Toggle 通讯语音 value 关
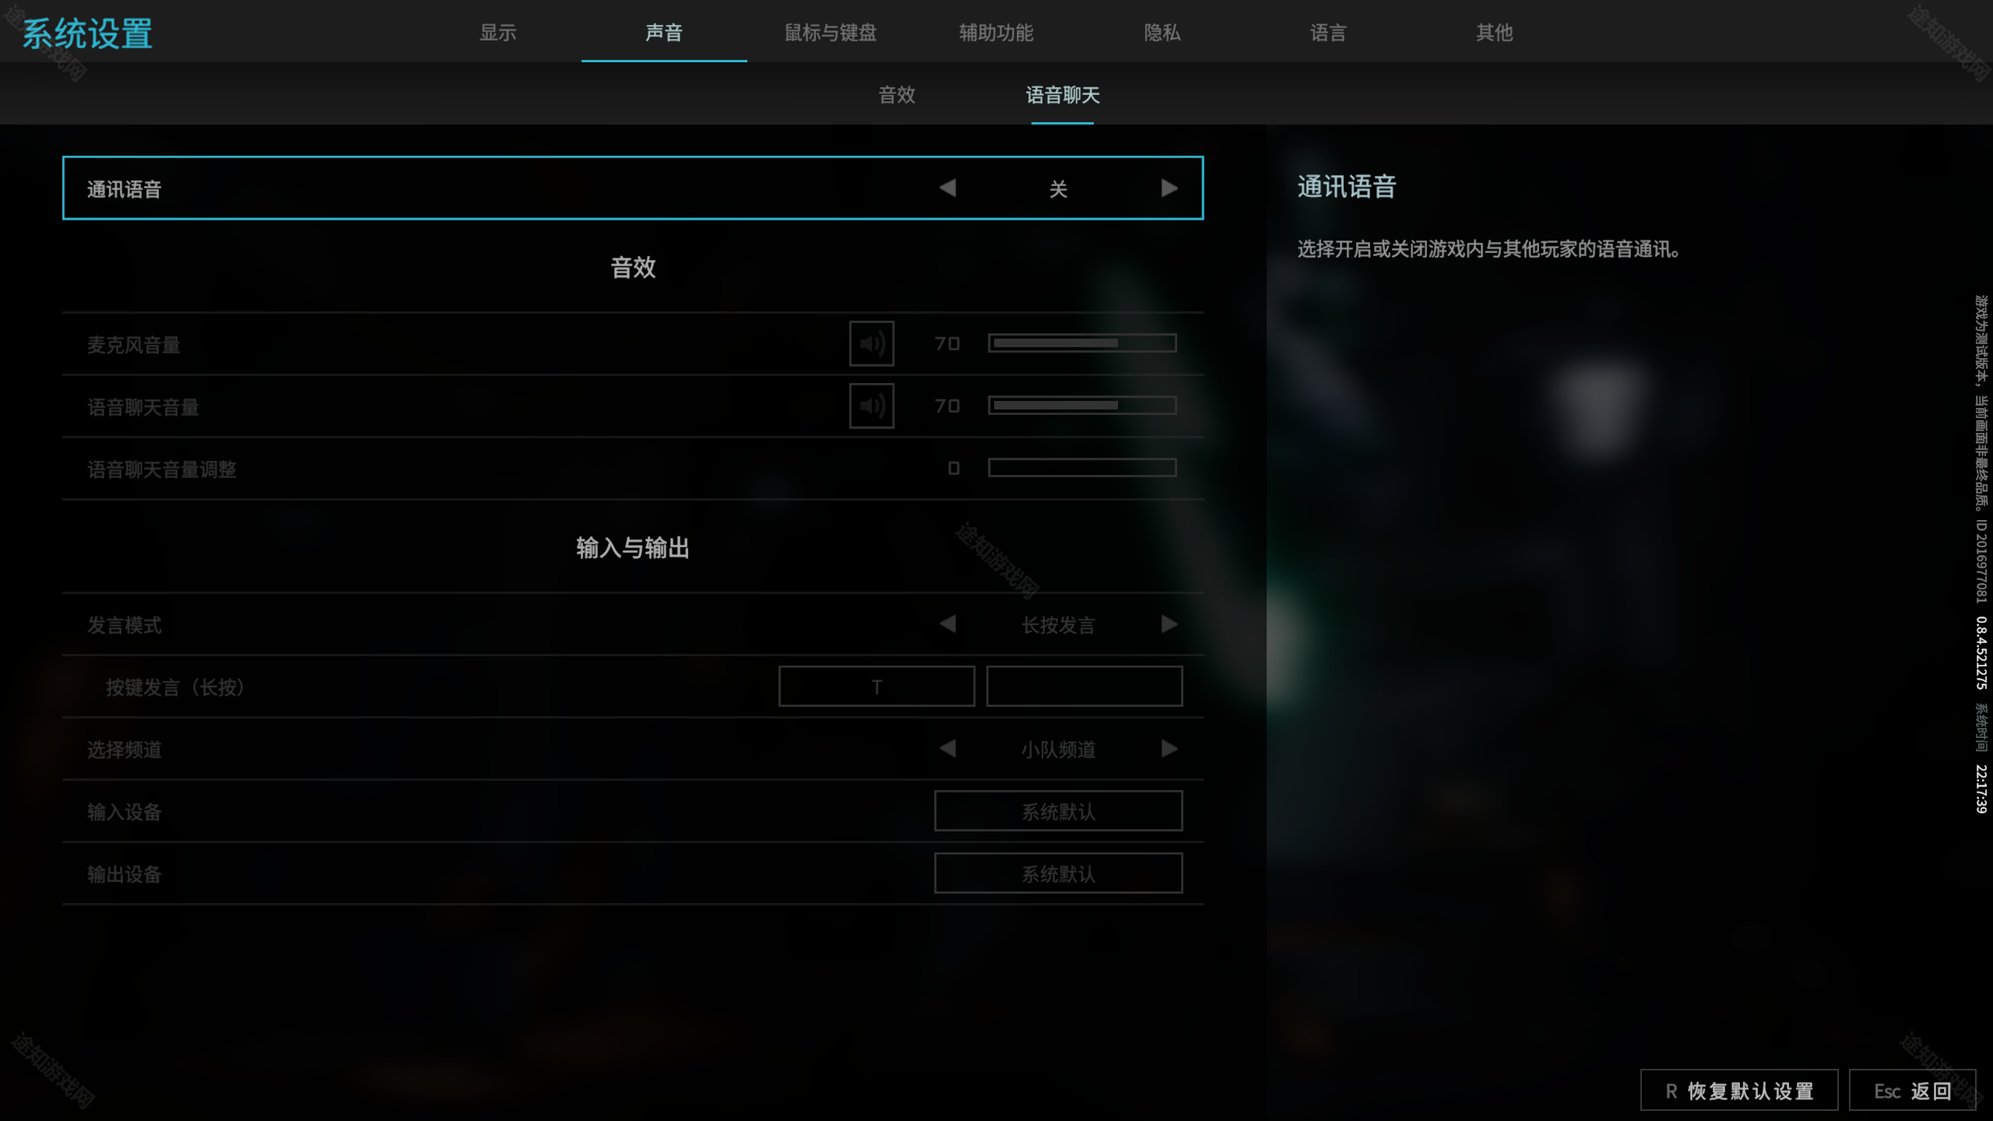This screenshot has height=1121, width=1993. click(x=1058, y=189)
